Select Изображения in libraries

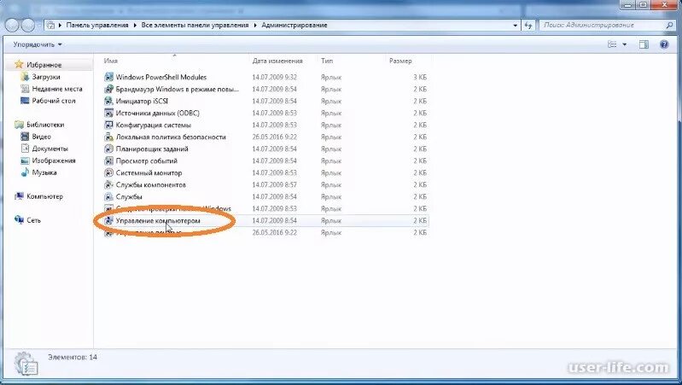(54, 160)
